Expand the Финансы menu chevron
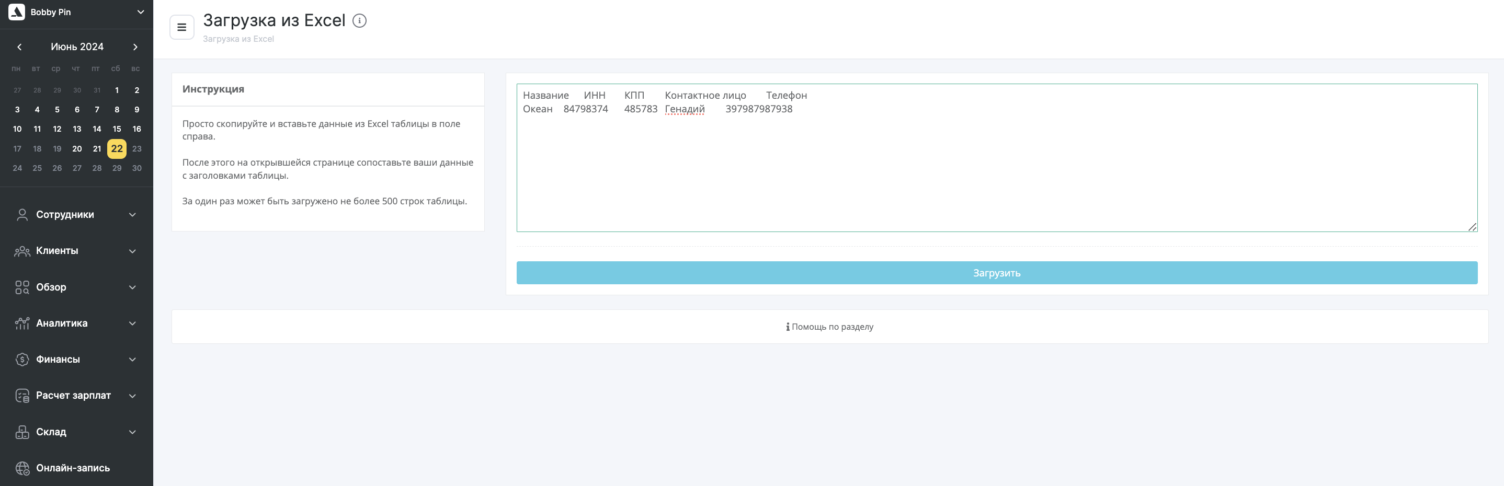Viewport: 1504px width, 486px height. pos(132,360)
